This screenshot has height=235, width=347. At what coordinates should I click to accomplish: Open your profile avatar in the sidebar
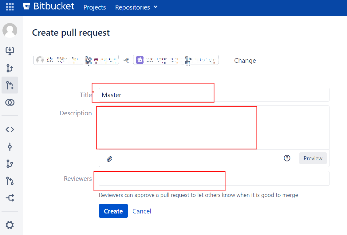pos(10,30)
